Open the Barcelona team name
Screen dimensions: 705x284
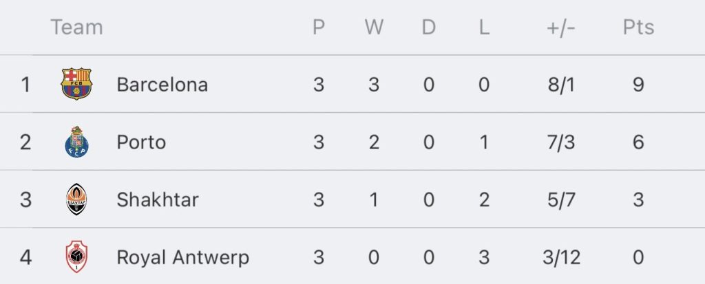[x=162, y=85]
